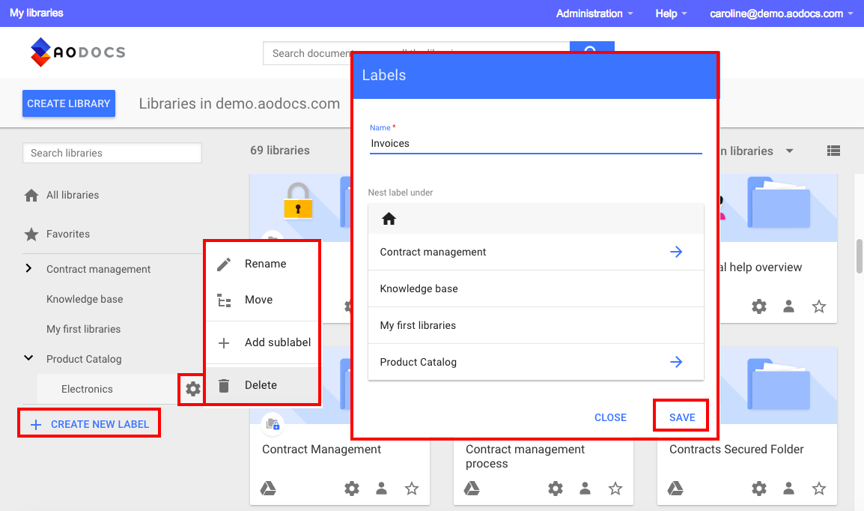Star the Contracts Secured Folder library

(819, 488)
